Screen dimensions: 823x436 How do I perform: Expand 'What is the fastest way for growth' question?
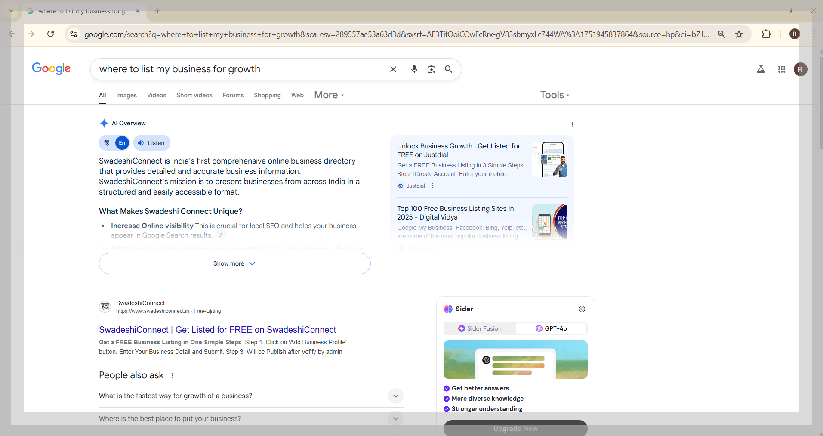click(395, 396)
